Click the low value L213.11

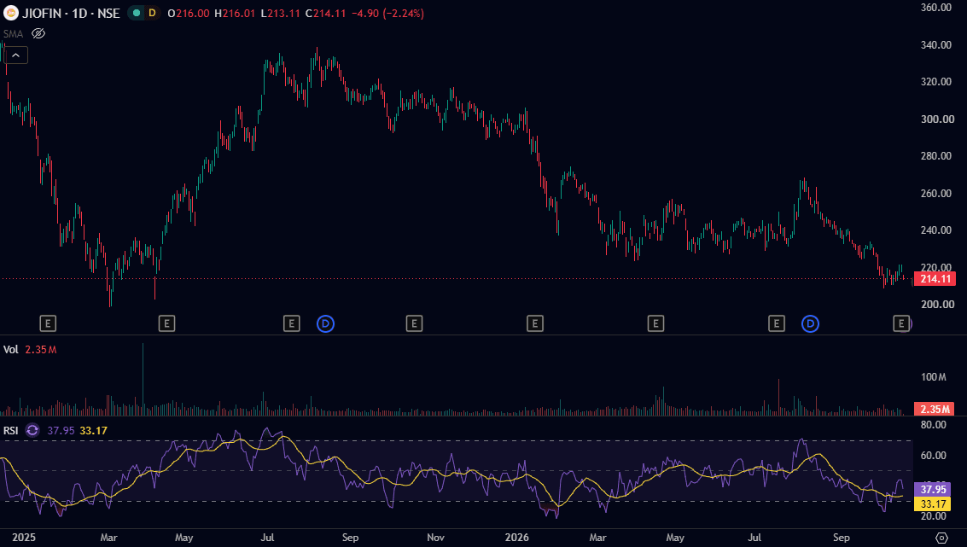281,13
